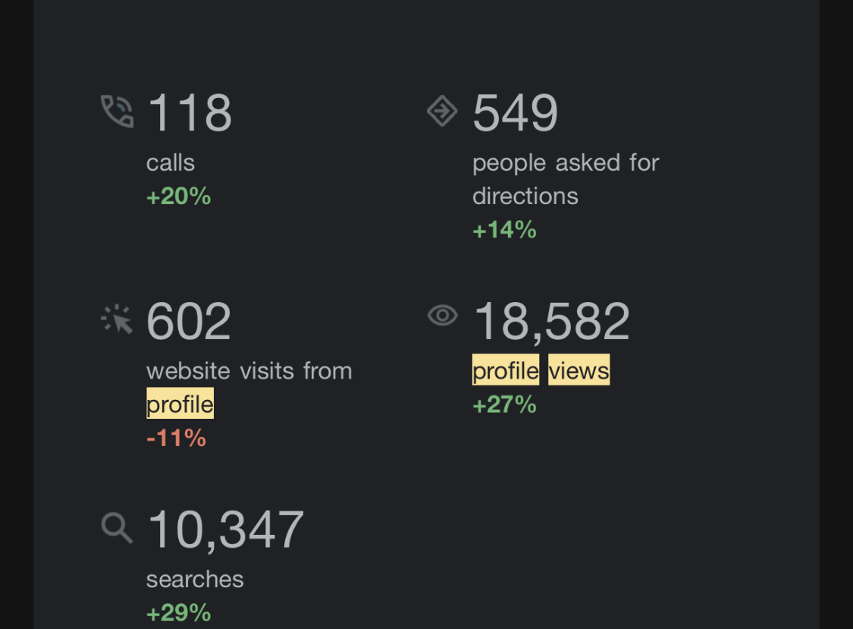Select the 18,582 profile views number

(552, 322)
